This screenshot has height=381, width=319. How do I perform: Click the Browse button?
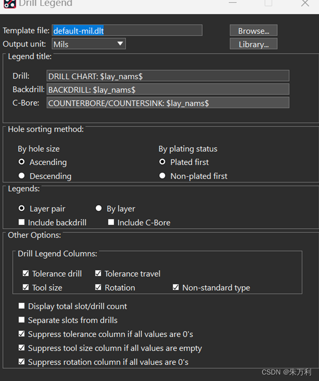coord(253,31)
